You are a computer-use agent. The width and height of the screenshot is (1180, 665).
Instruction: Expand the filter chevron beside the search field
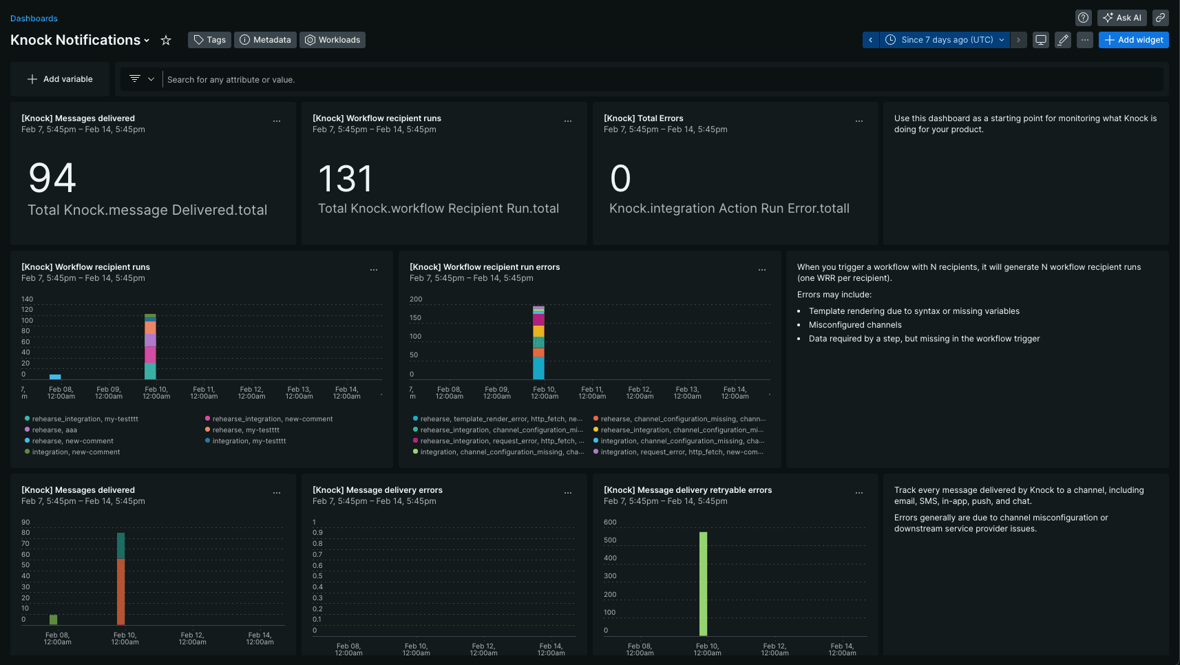point(150,78)
